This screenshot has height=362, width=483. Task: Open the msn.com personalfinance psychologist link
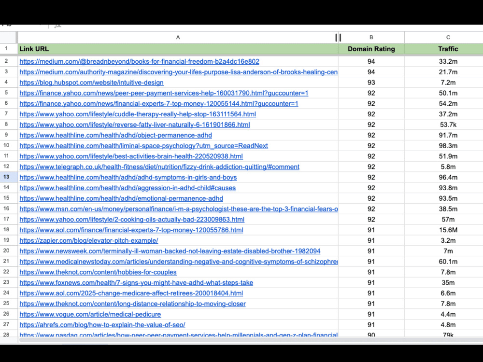(179, 209)
